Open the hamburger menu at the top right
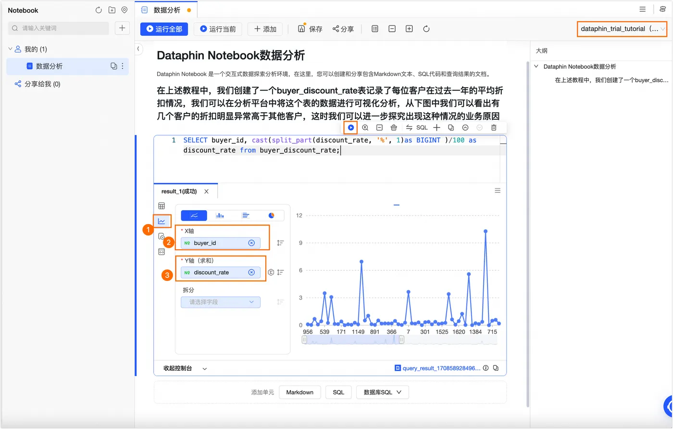Image resolution: width=673 pixels, height=429 pixels. coord(642,9)
